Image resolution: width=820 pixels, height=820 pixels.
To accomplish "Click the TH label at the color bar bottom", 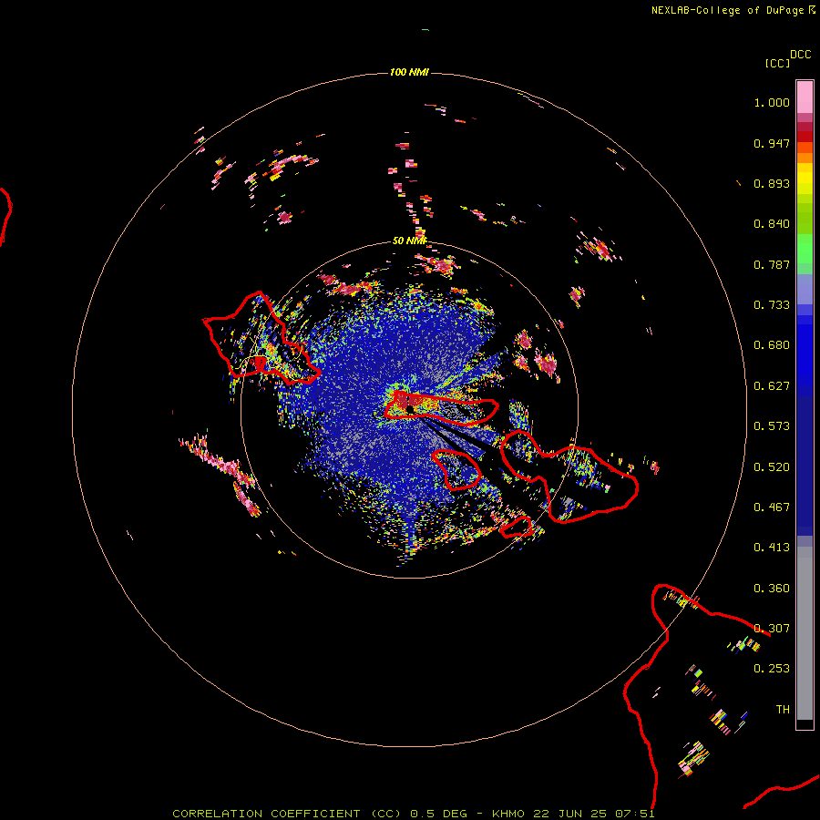I will point(783,710).
